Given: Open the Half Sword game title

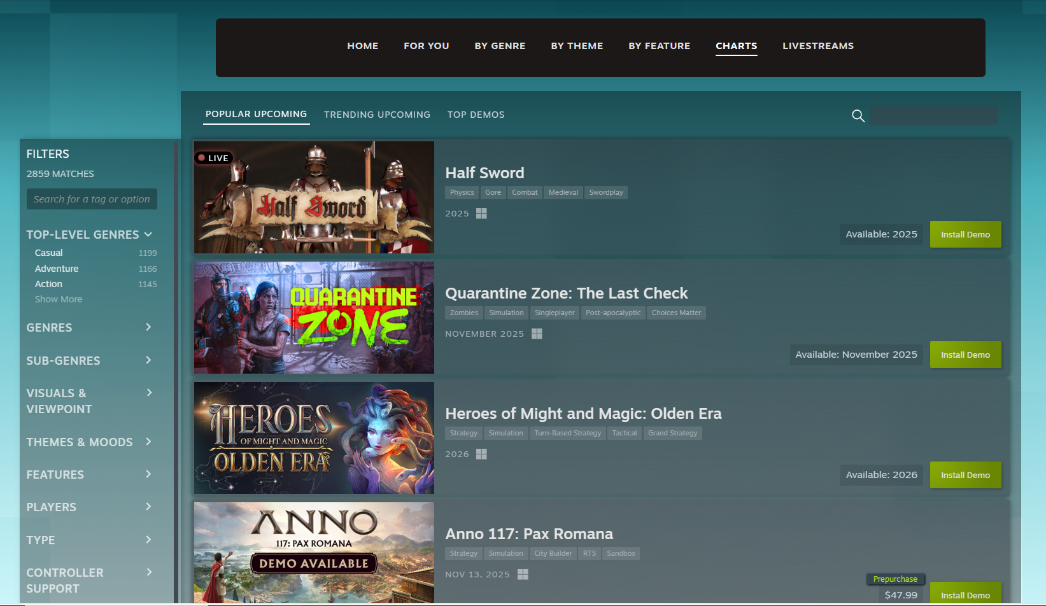Looking at the screenshot, I should click(x=484, y=173).
